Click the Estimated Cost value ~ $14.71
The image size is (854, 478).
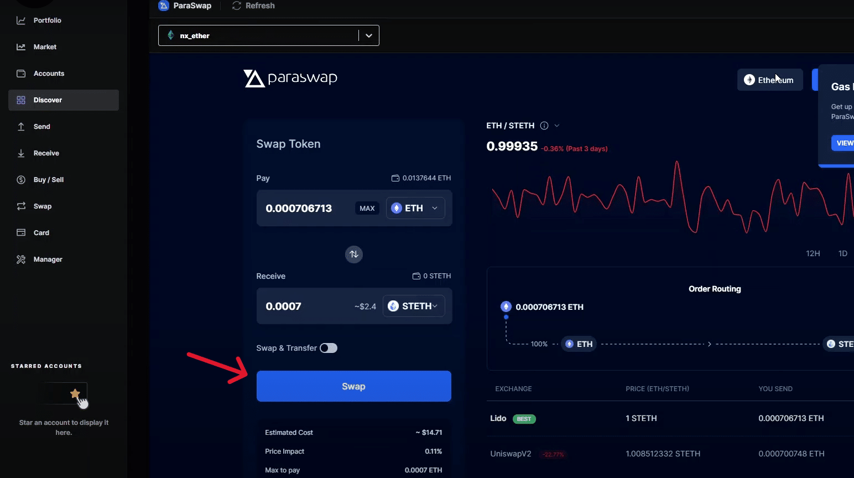[429, 433]
